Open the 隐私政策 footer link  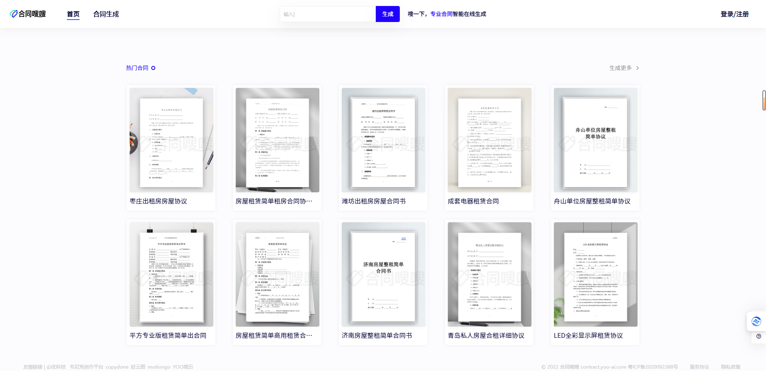(731, 366)
